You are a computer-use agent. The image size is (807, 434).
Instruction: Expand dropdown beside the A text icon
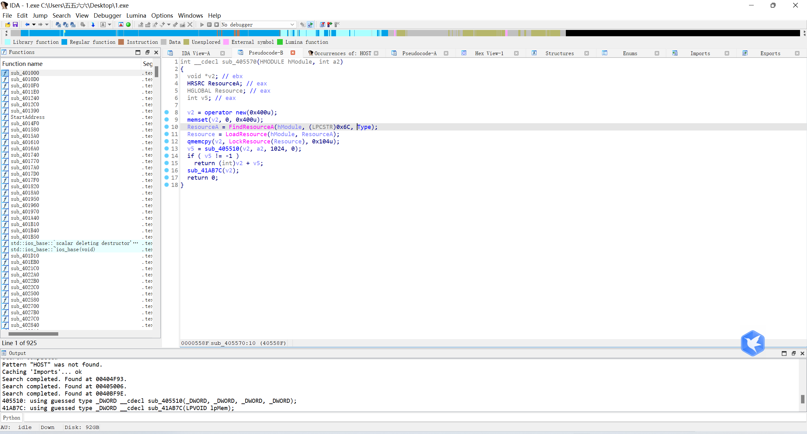coord(110,25)
